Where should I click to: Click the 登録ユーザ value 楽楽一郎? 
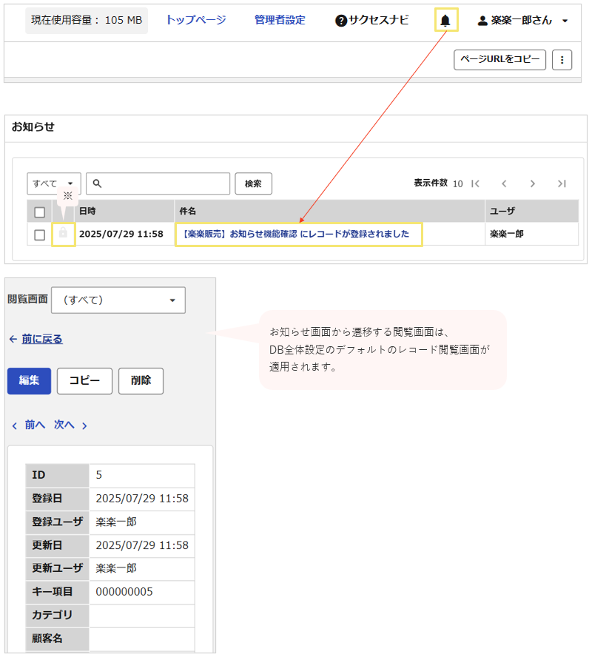pos(116,522)
